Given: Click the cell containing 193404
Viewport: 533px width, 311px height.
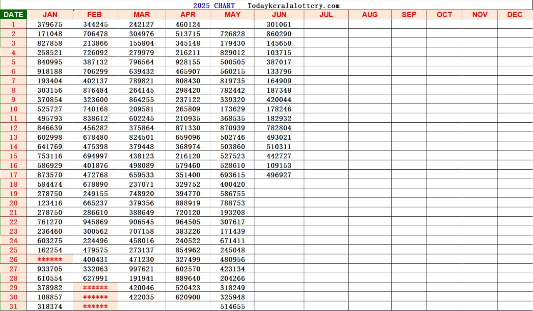Looking at the screenshot, I should click(50, 81).
